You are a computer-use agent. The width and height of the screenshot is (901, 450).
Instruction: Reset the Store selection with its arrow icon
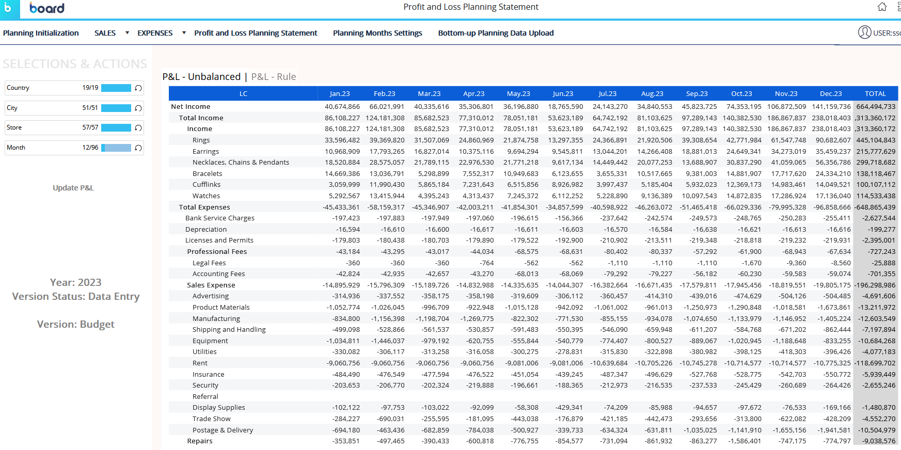click(x=138, y=128)
